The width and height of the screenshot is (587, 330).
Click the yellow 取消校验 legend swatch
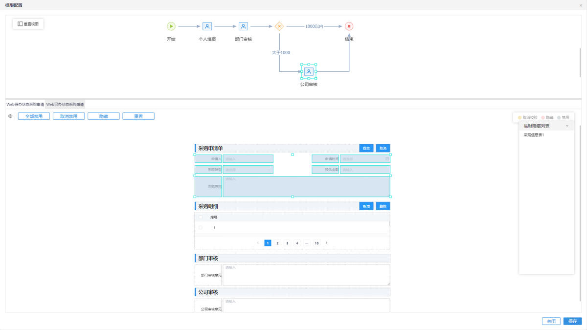pyautogui.click(x=520, y=118)
